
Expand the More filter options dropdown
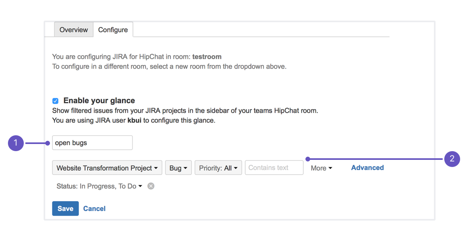321,168
